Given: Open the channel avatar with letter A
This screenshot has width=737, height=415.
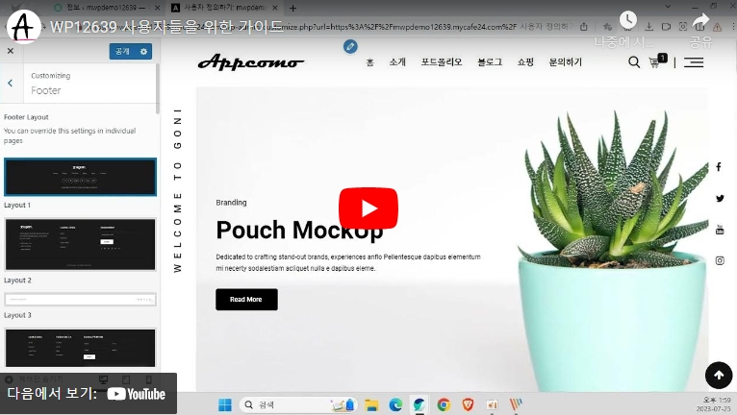Looking at the screenshot, I should 23,26.
